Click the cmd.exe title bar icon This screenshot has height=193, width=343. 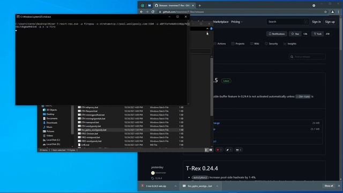(18, 17)
